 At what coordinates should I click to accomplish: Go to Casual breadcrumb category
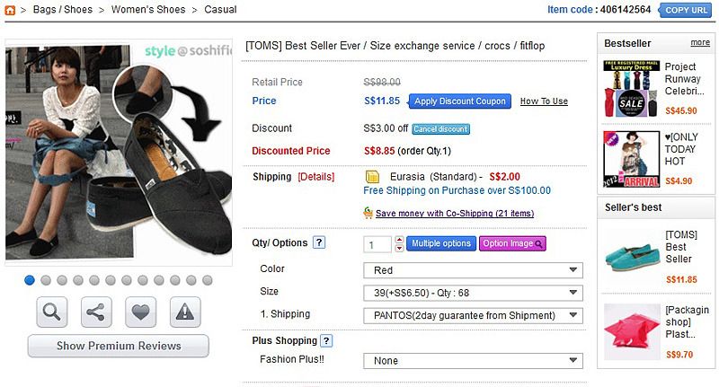click(x=220, y=10)
